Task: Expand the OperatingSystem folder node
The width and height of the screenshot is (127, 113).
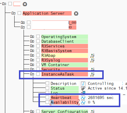Action: click(32, 37)
